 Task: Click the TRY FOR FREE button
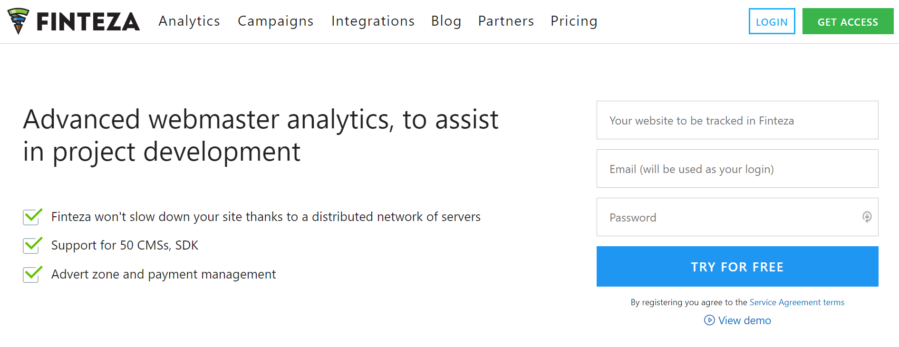(x=737, y=267)
